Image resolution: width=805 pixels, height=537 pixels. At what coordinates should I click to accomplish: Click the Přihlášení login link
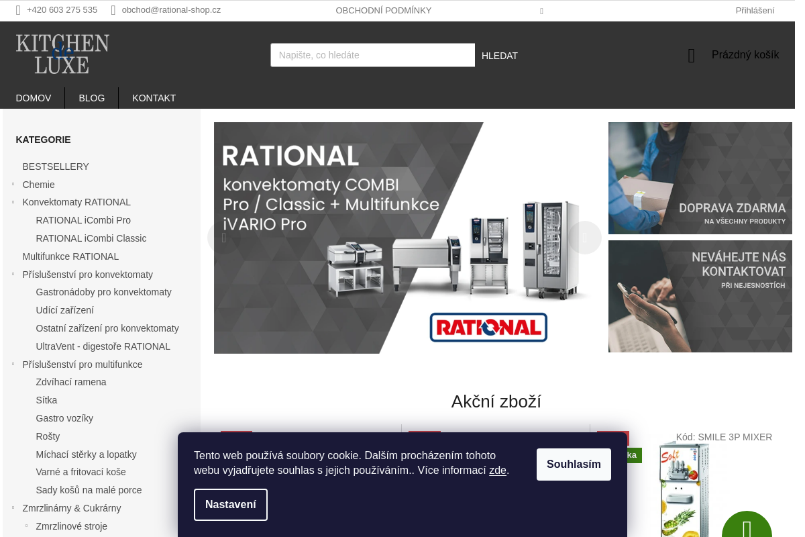(x=755, y=11)
